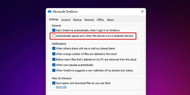Switch to the Settings tab
190x95 pixels.
pyautogui.click(x=54, y=20)
